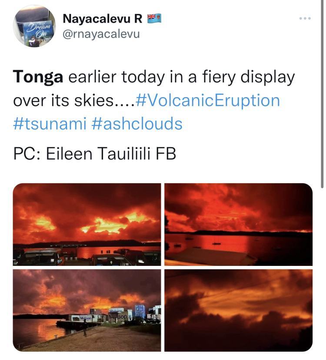
Task: Open Nayacalevu R profile picture
Action: [x=34, y=26]
